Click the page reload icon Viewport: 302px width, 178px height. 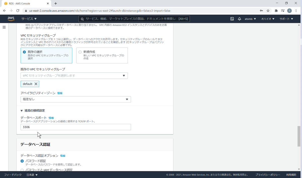pos(18,11)
